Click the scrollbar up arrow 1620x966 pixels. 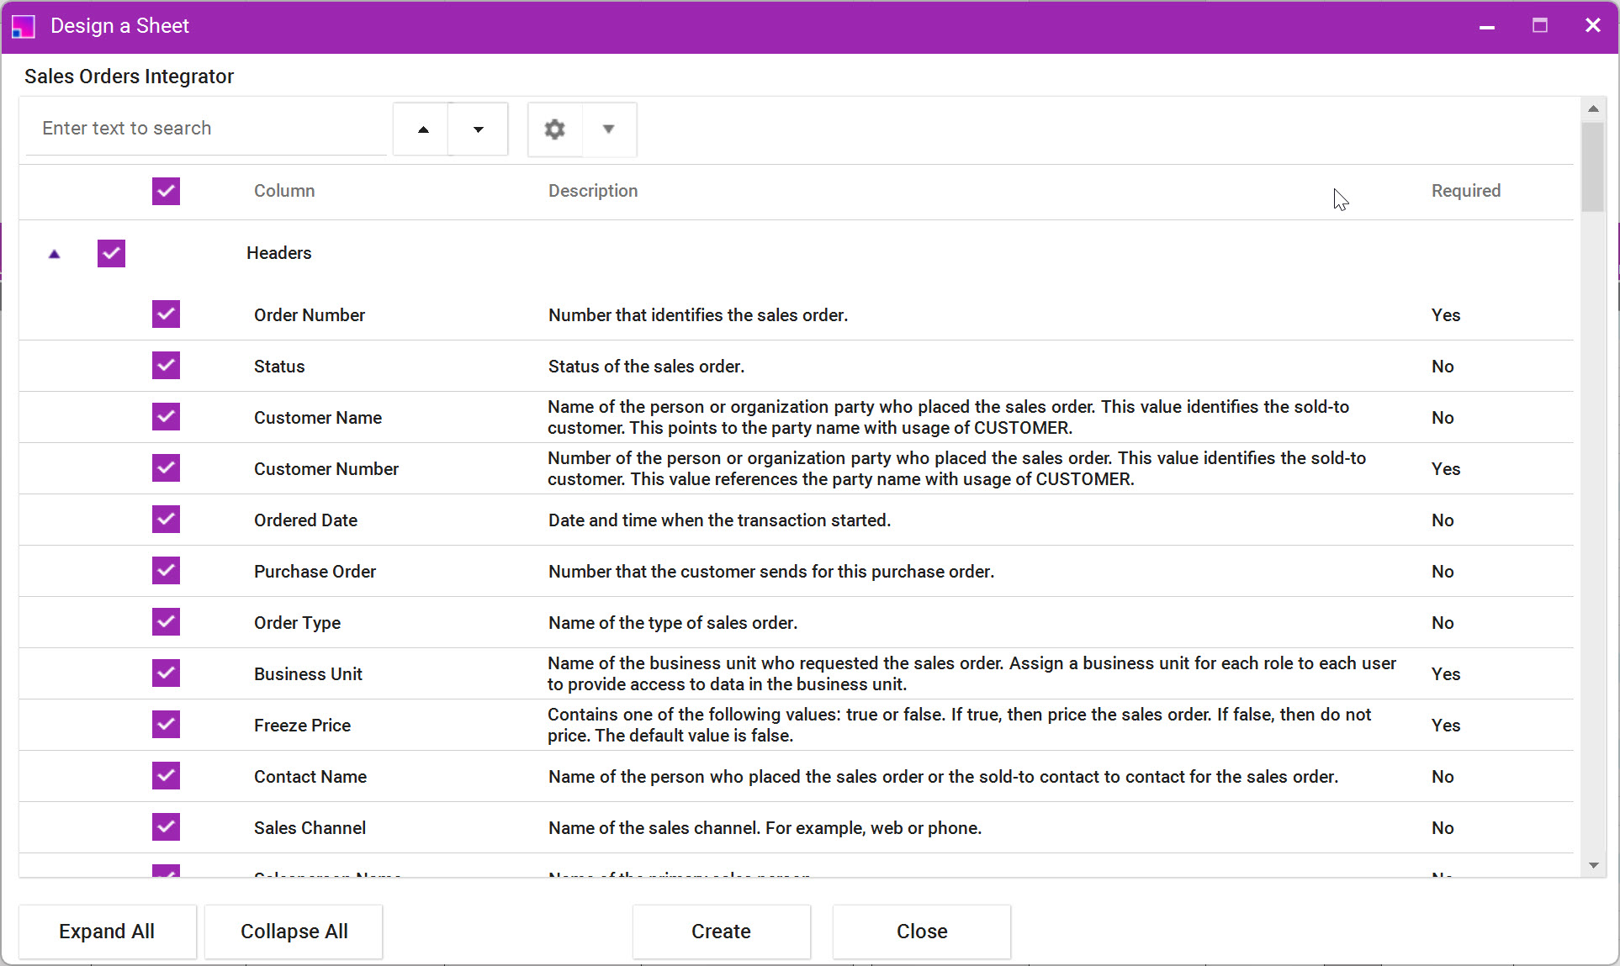(1593, 109)
